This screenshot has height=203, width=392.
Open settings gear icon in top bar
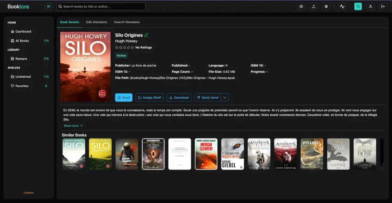pos(326,6)
